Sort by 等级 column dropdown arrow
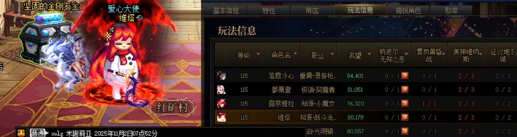The image size is (517, 137). (258, 54)
